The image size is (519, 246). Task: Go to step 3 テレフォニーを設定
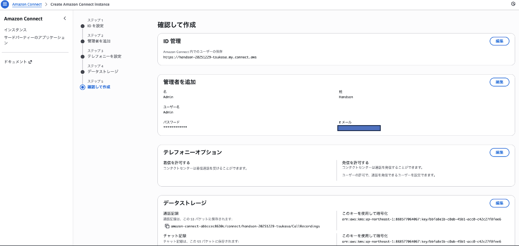(104, 56)
